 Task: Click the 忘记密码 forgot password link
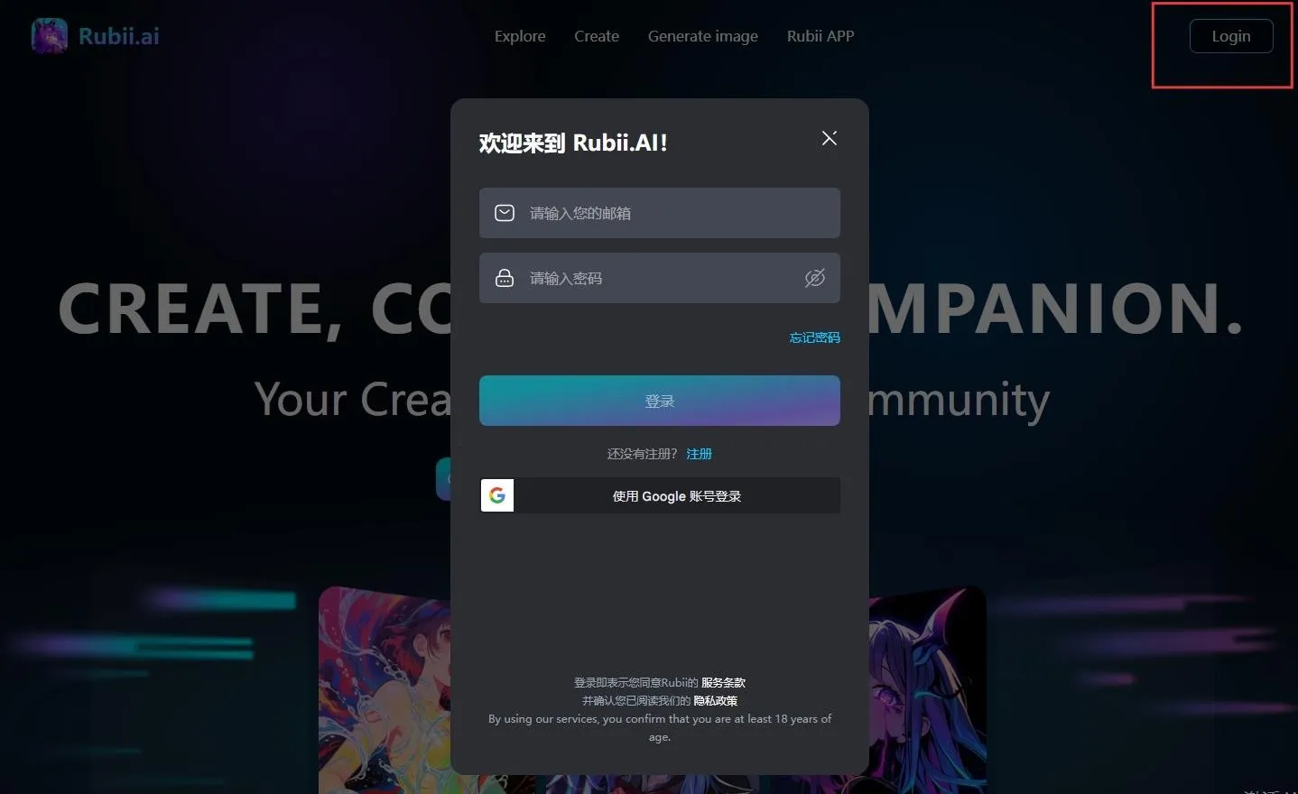814,337
